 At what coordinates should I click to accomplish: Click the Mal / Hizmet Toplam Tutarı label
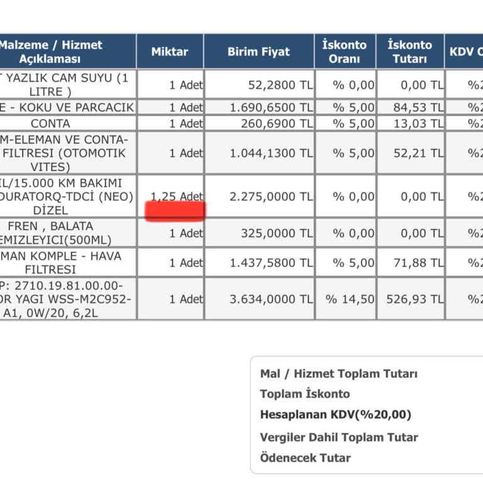338,374
